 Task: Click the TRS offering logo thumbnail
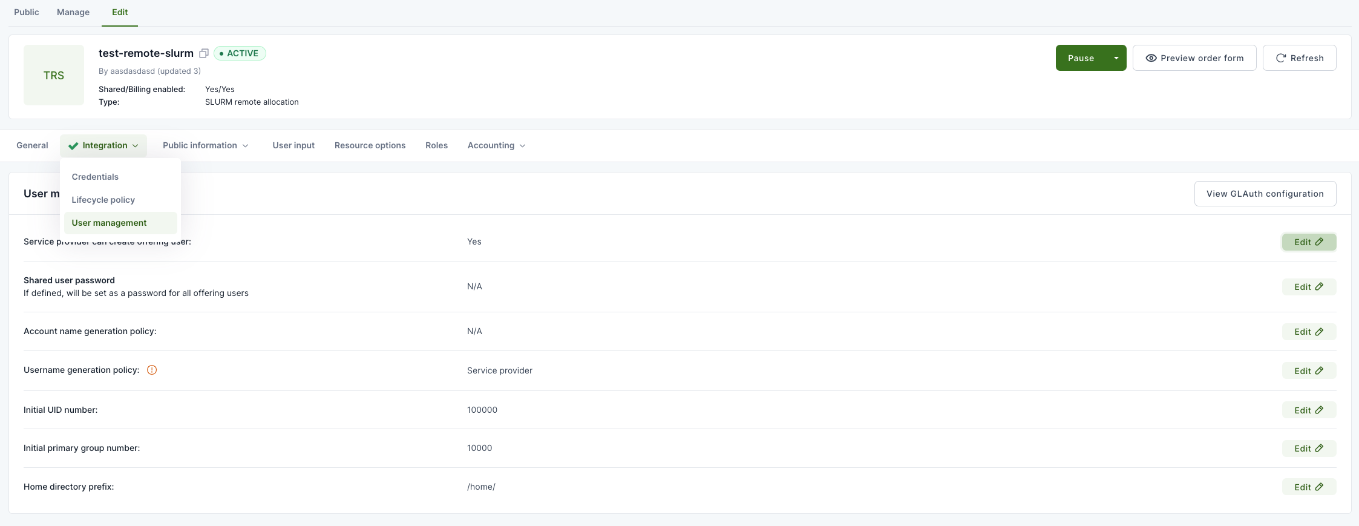pyautogui.click(x=54, y=75)
